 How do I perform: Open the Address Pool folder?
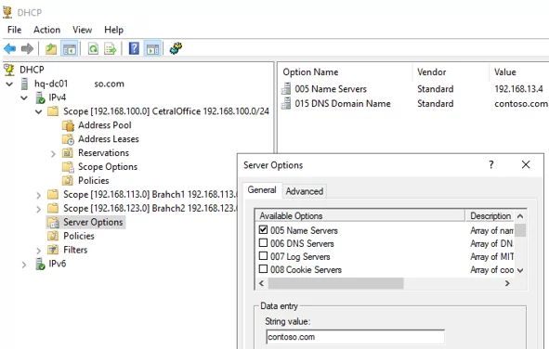[105, 125]
